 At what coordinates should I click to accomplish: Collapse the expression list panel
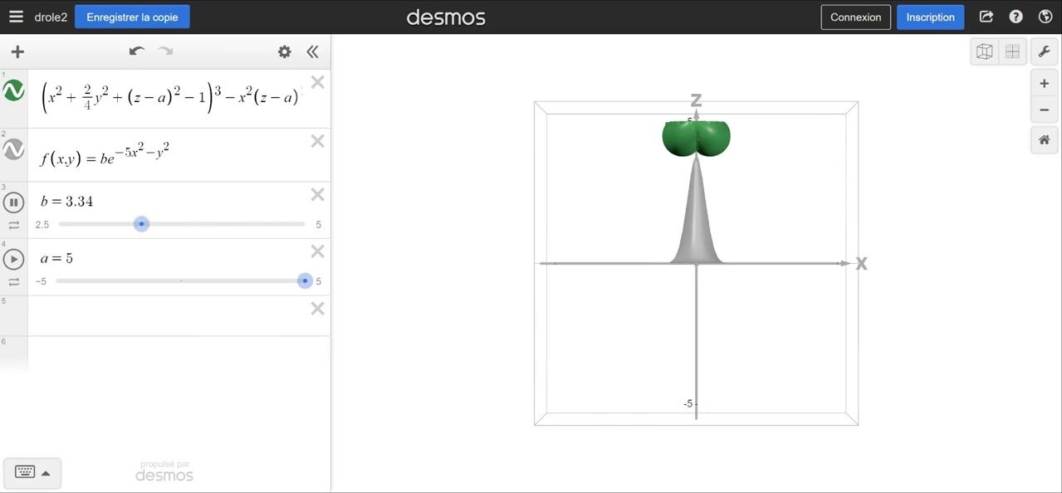pos(312,51)
